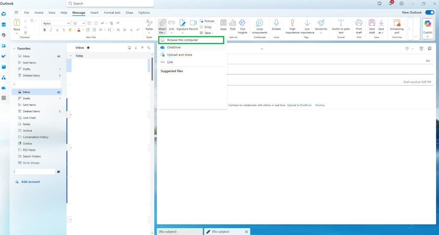The height and width of the screenshot is (235, 439).
Task: Click the Upload to OneDrive link
Action: 299,105
